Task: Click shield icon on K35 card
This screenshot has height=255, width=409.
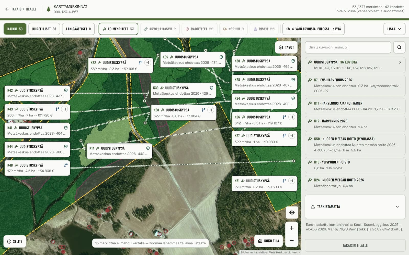Action: click(x=221, y=57)
